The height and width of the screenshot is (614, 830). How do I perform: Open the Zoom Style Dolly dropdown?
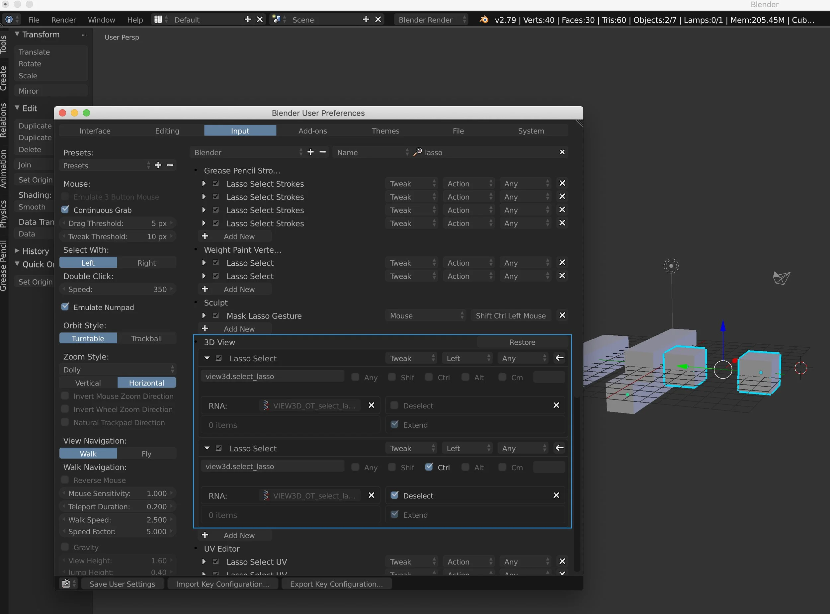point(118,370)
